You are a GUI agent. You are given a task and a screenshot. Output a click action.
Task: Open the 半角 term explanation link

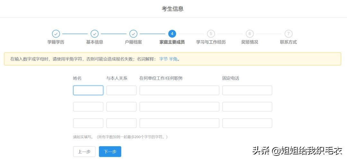(173, 59)
